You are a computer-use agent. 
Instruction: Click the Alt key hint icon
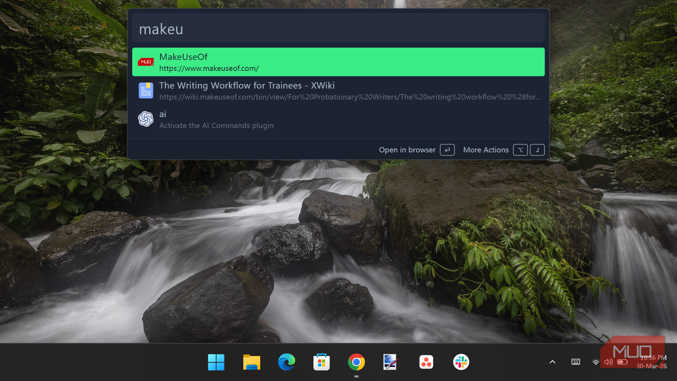[x=520, y=150]
